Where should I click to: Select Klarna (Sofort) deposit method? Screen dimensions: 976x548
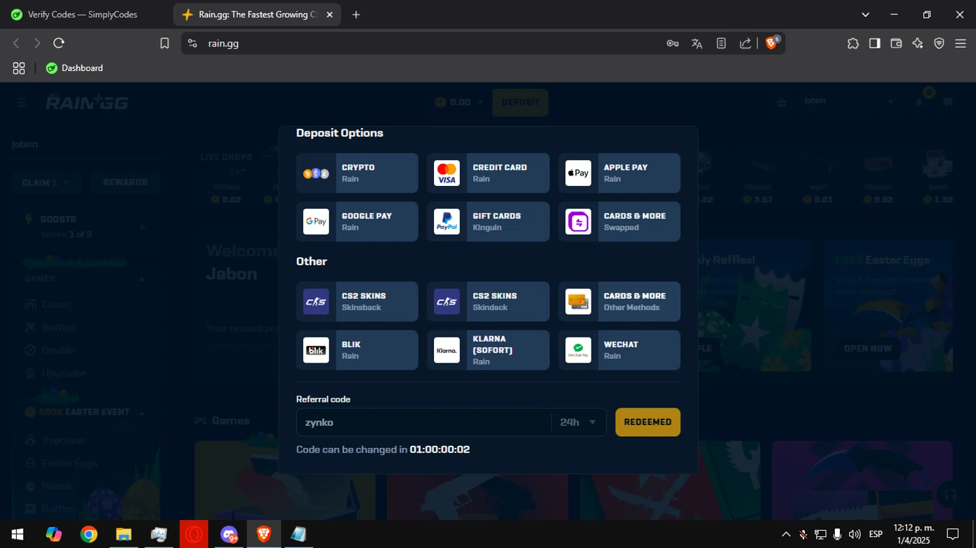(x=488, y=350)
